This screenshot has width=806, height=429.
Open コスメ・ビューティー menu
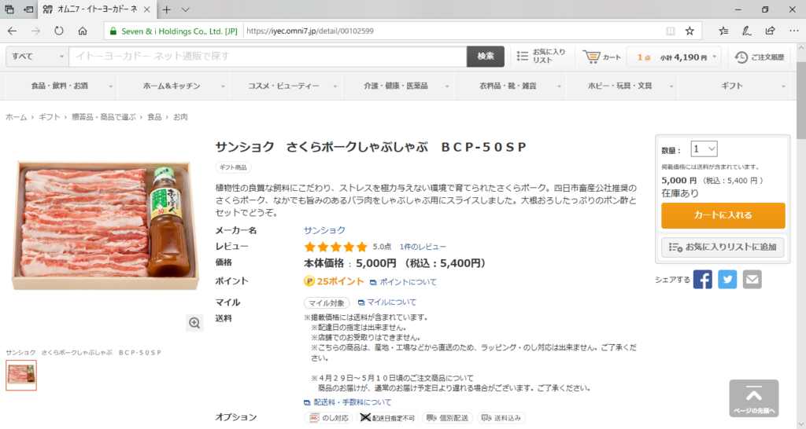click(286, 86)
